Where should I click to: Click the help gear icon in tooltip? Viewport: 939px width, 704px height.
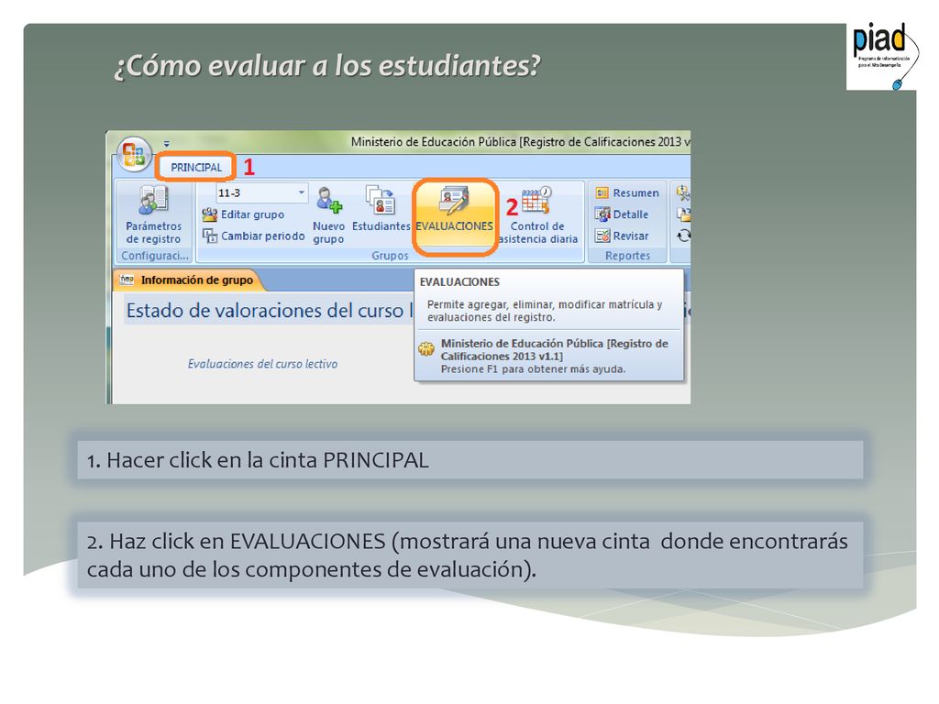[426, 349]
